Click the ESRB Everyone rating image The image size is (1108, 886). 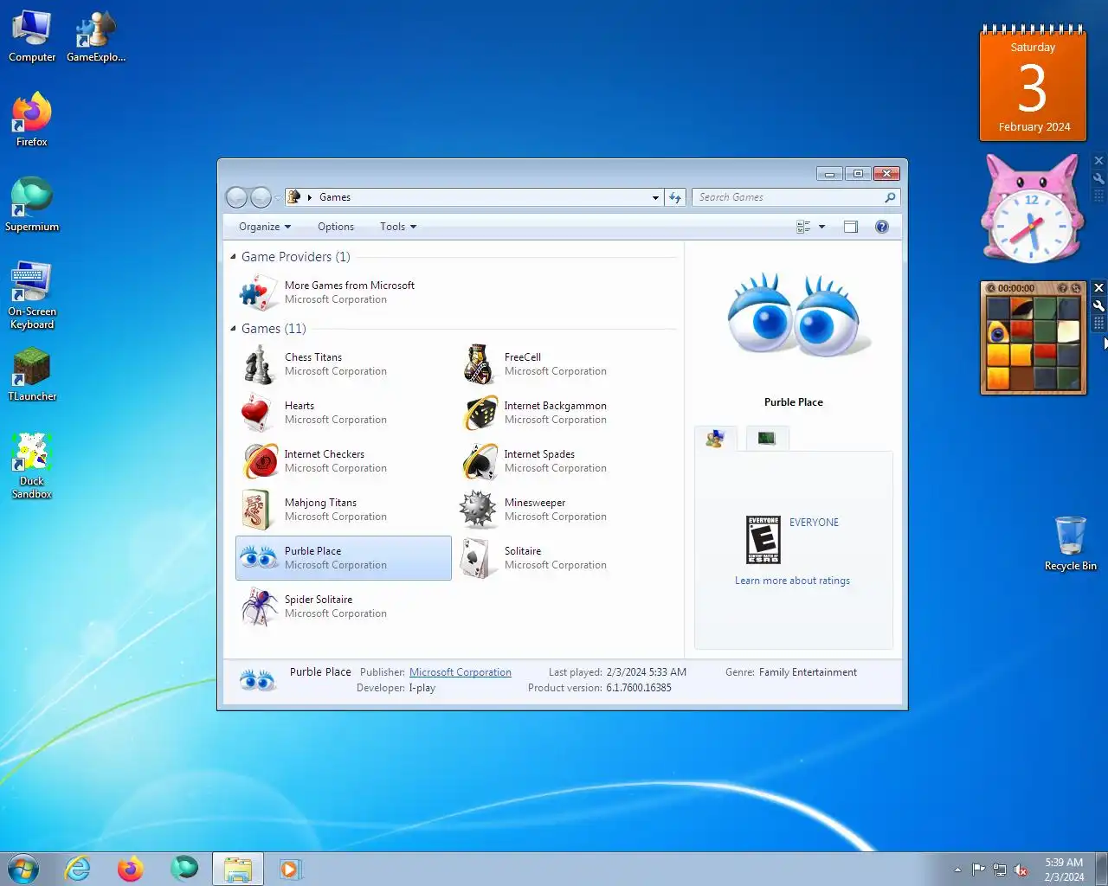[x=763, y=540]
